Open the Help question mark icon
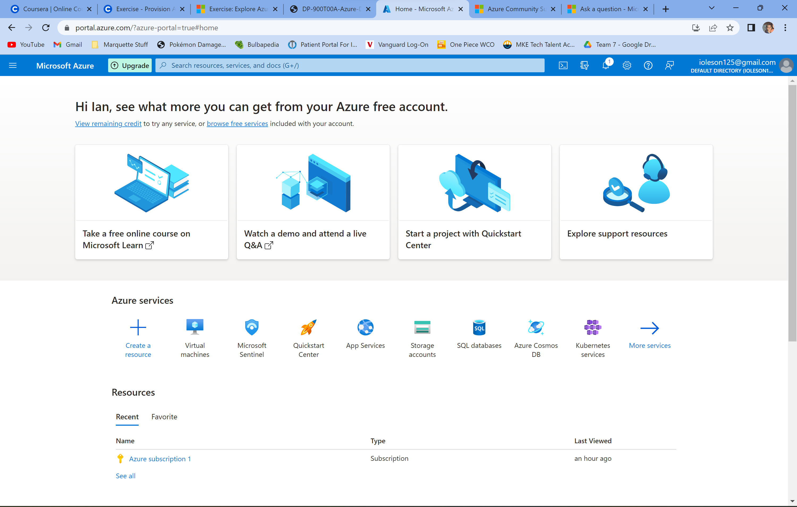Screen dimensions: 797x507 pyautogui.click(x=648, y=65)
